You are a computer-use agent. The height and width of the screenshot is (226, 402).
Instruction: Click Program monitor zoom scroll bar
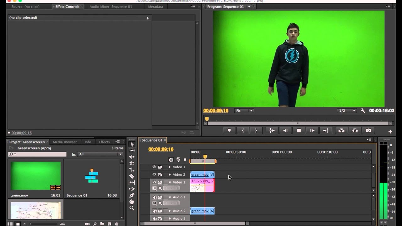(x=298, y=123)
